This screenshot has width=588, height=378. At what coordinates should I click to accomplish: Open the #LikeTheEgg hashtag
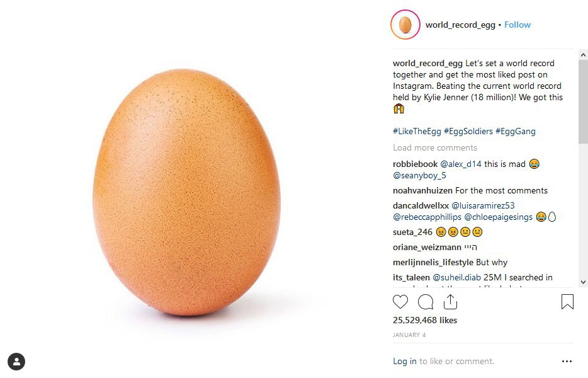(x=416, y=131)
